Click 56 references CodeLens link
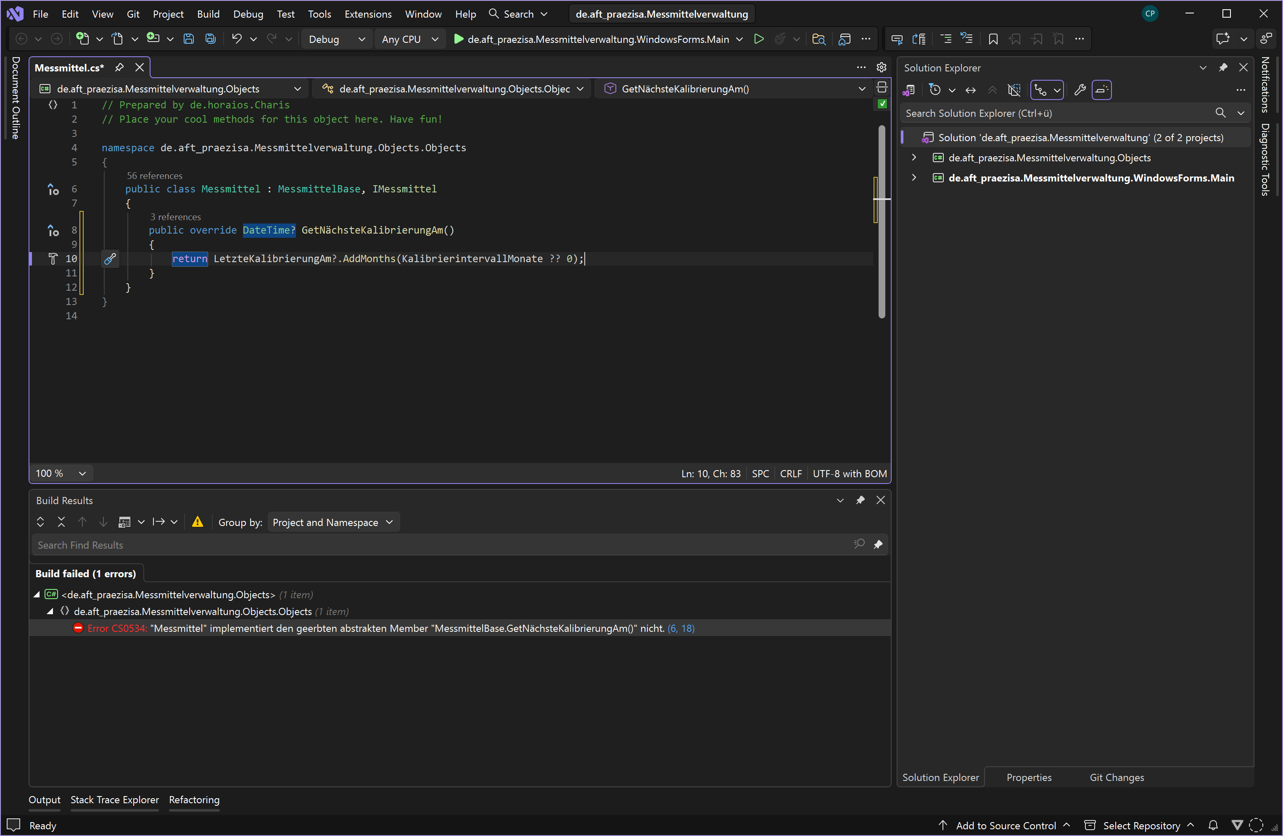Image resolution: width=1283 pixels, height=836 pixels. click(x=154, y=176)
